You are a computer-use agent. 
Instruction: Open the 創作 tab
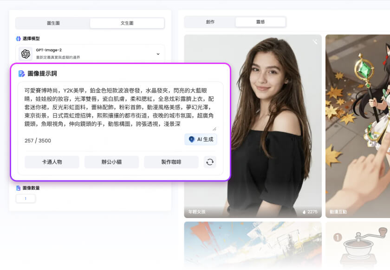click(210, 22)
